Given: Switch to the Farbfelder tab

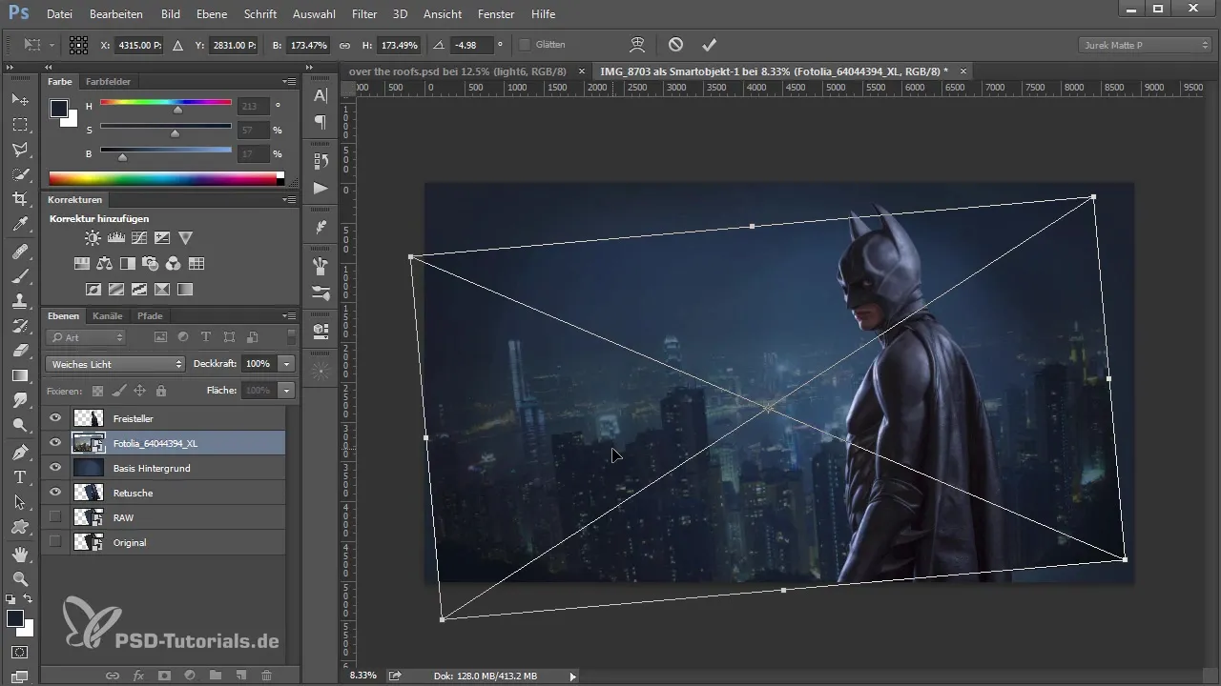Looking at the screenshot, I should (108, 82).
